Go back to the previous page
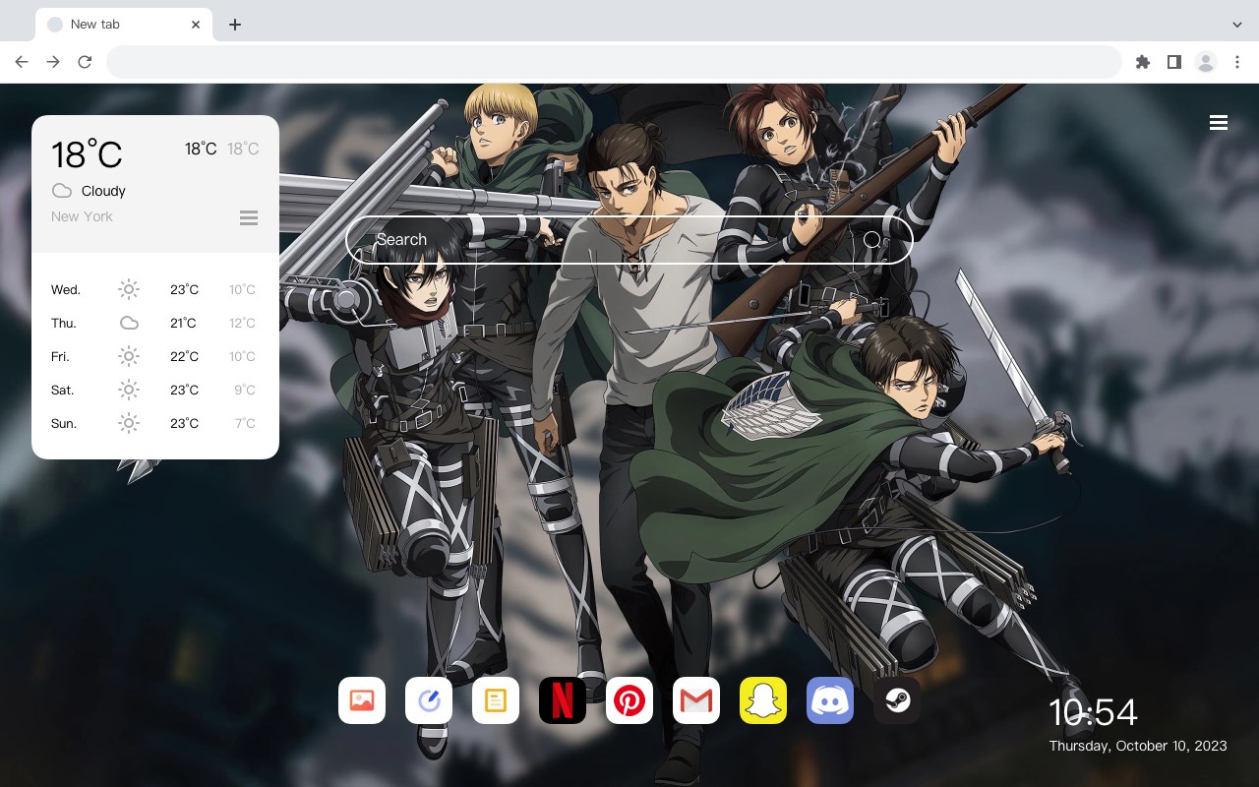The width and height of the screenshot is (1259, 787). (x=22, y=62)
